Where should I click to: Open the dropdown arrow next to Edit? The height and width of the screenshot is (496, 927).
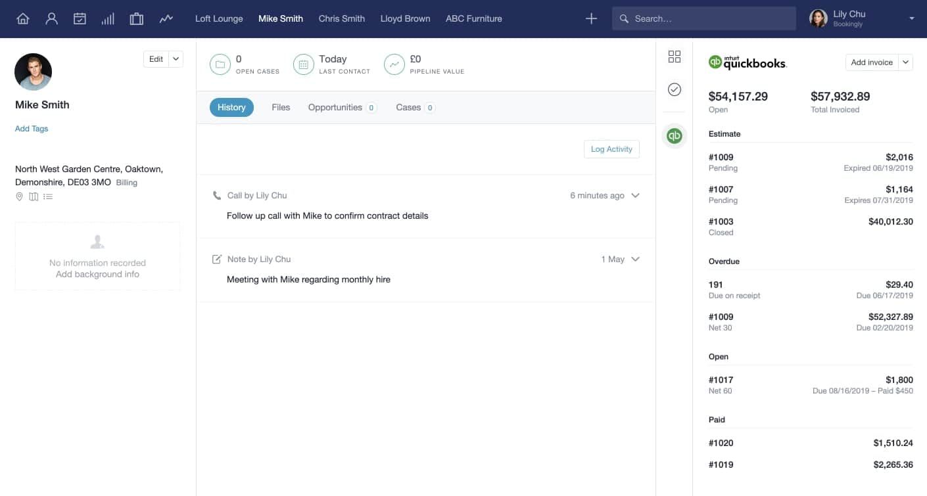(176, 59)
